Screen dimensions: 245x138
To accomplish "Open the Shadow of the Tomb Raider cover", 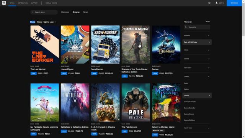I will [136, 44].
